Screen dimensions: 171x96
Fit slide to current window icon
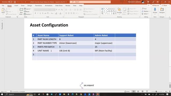coord(170,91)
